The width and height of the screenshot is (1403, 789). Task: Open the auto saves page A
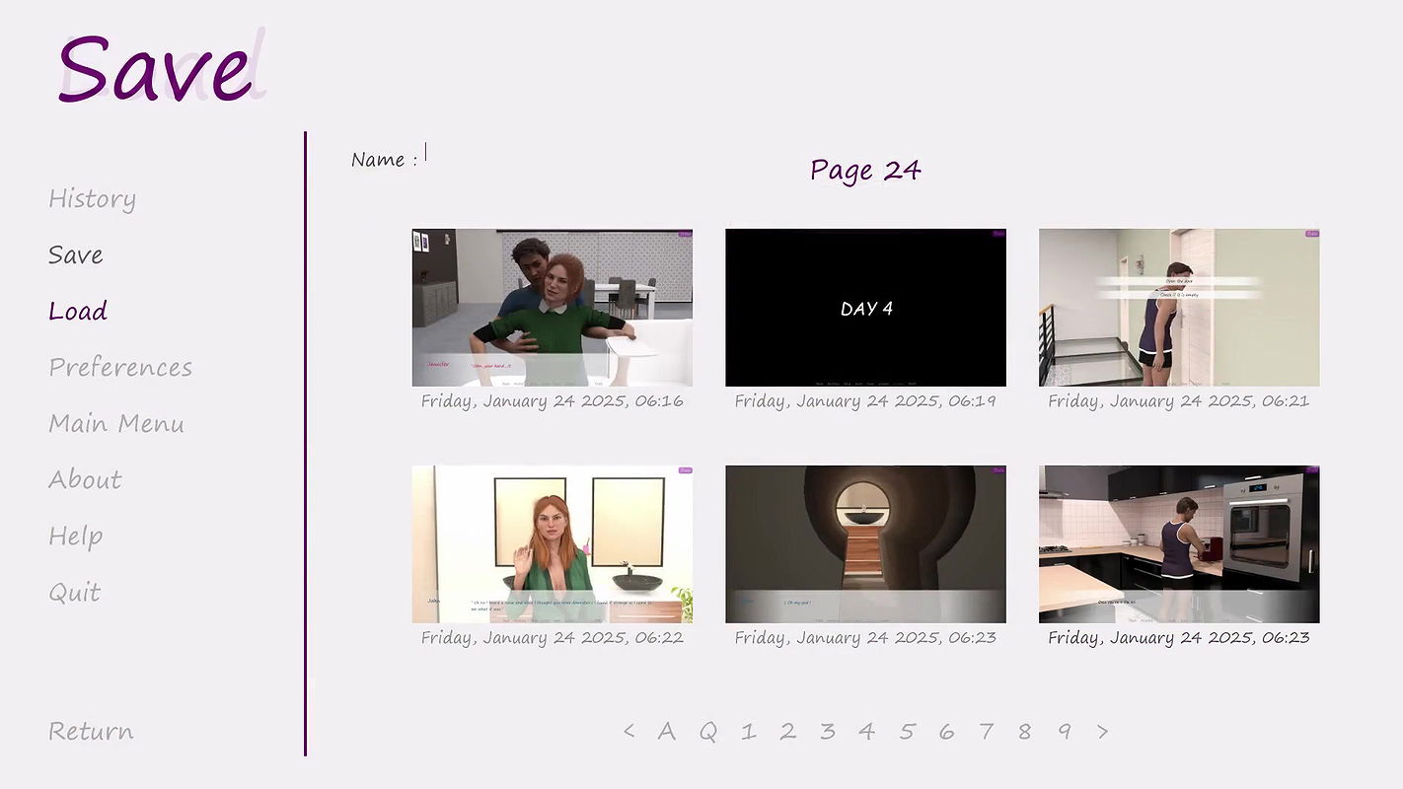[x=667, y=732]
